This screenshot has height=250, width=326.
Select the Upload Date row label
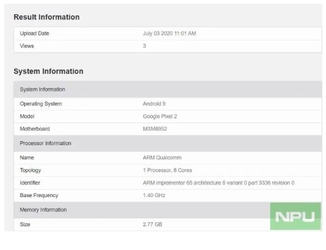35,34
